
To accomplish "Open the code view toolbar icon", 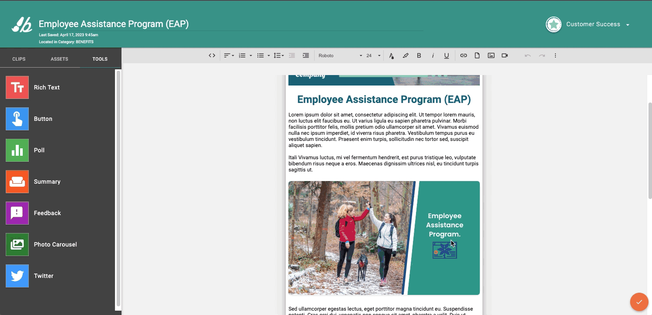I will tap(212, 55).
